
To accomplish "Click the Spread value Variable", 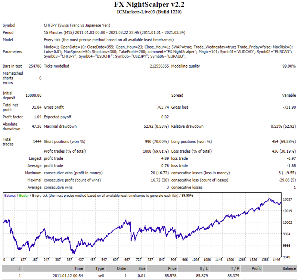I will pos(289,95).
